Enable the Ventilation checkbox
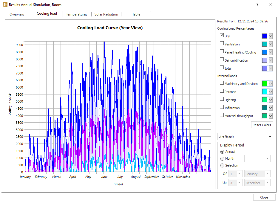 (222, 43)
